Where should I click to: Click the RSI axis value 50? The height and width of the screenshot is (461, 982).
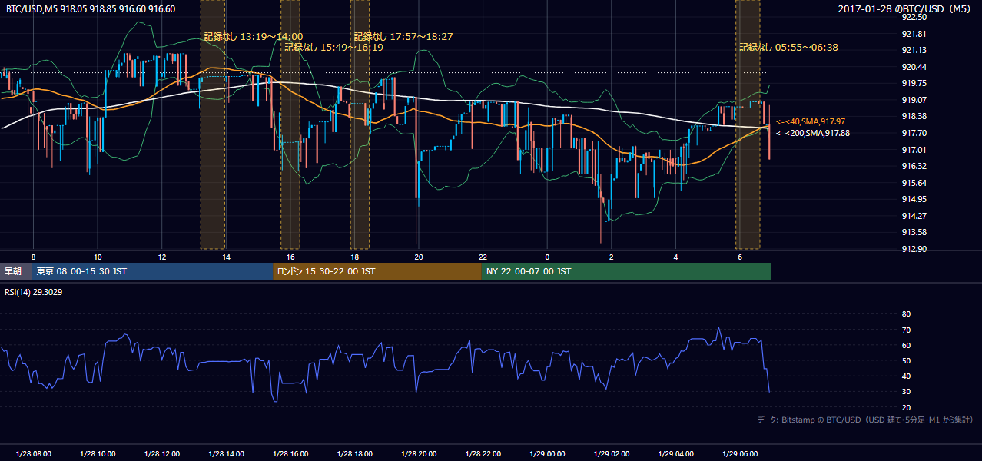[906, 360]
